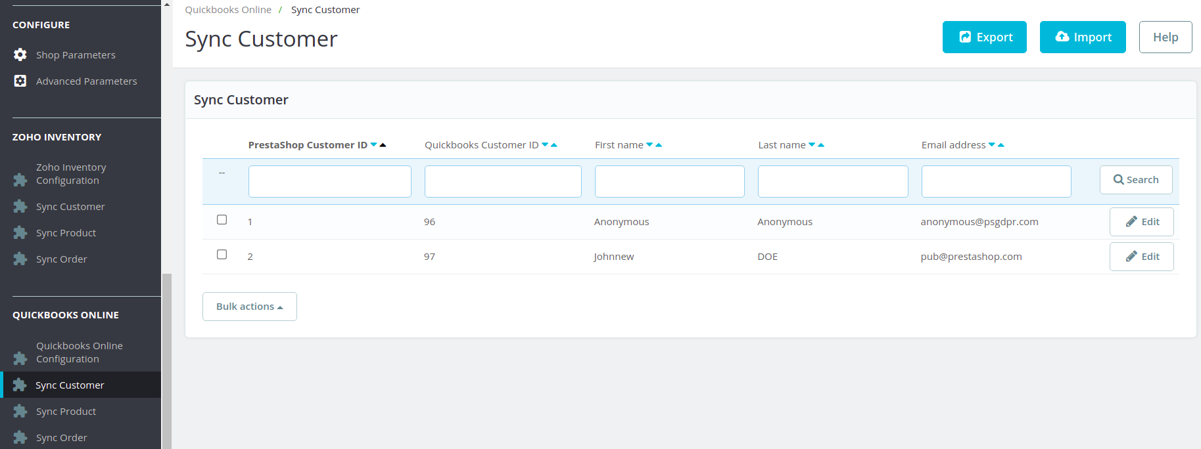
Task: Click Quickbooks Online breadcrumb link
Action: (228, 10)
